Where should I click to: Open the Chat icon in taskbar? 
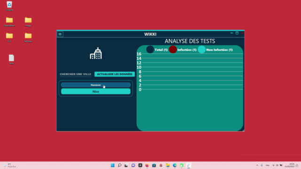133,165
